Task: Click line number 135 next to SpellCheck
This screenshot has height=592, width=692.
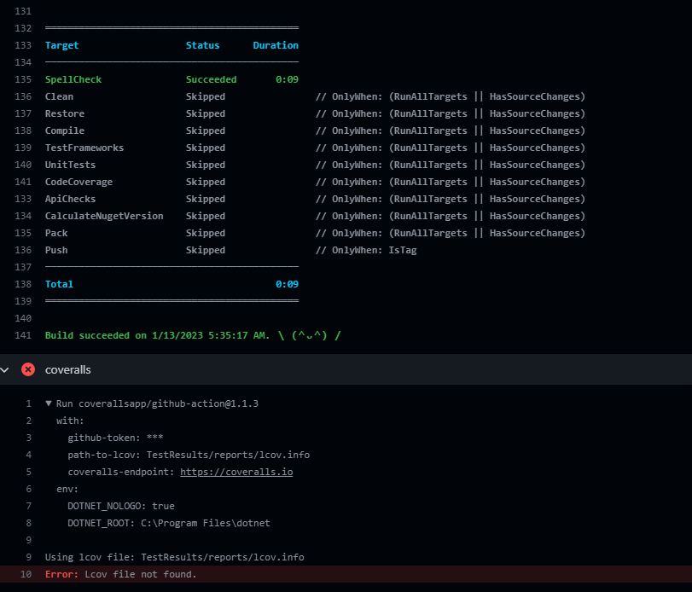Action: [23, 79]
